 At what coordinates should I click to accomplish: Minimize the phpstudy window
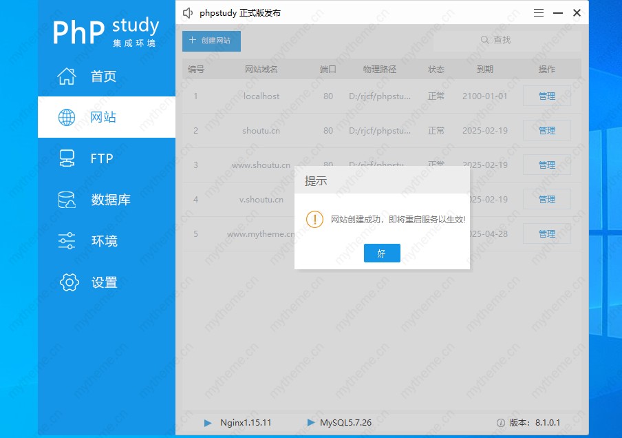tap(558, 13)
